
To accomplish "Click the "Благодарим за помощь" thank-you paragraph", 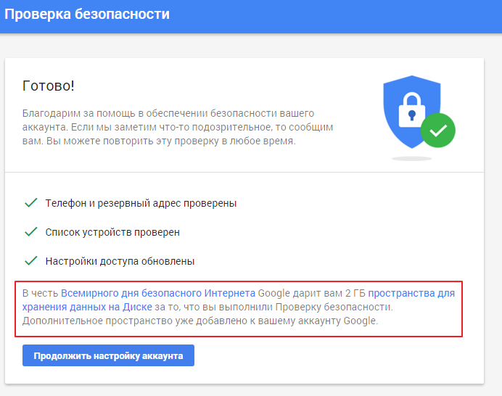I will pos(178,127).
